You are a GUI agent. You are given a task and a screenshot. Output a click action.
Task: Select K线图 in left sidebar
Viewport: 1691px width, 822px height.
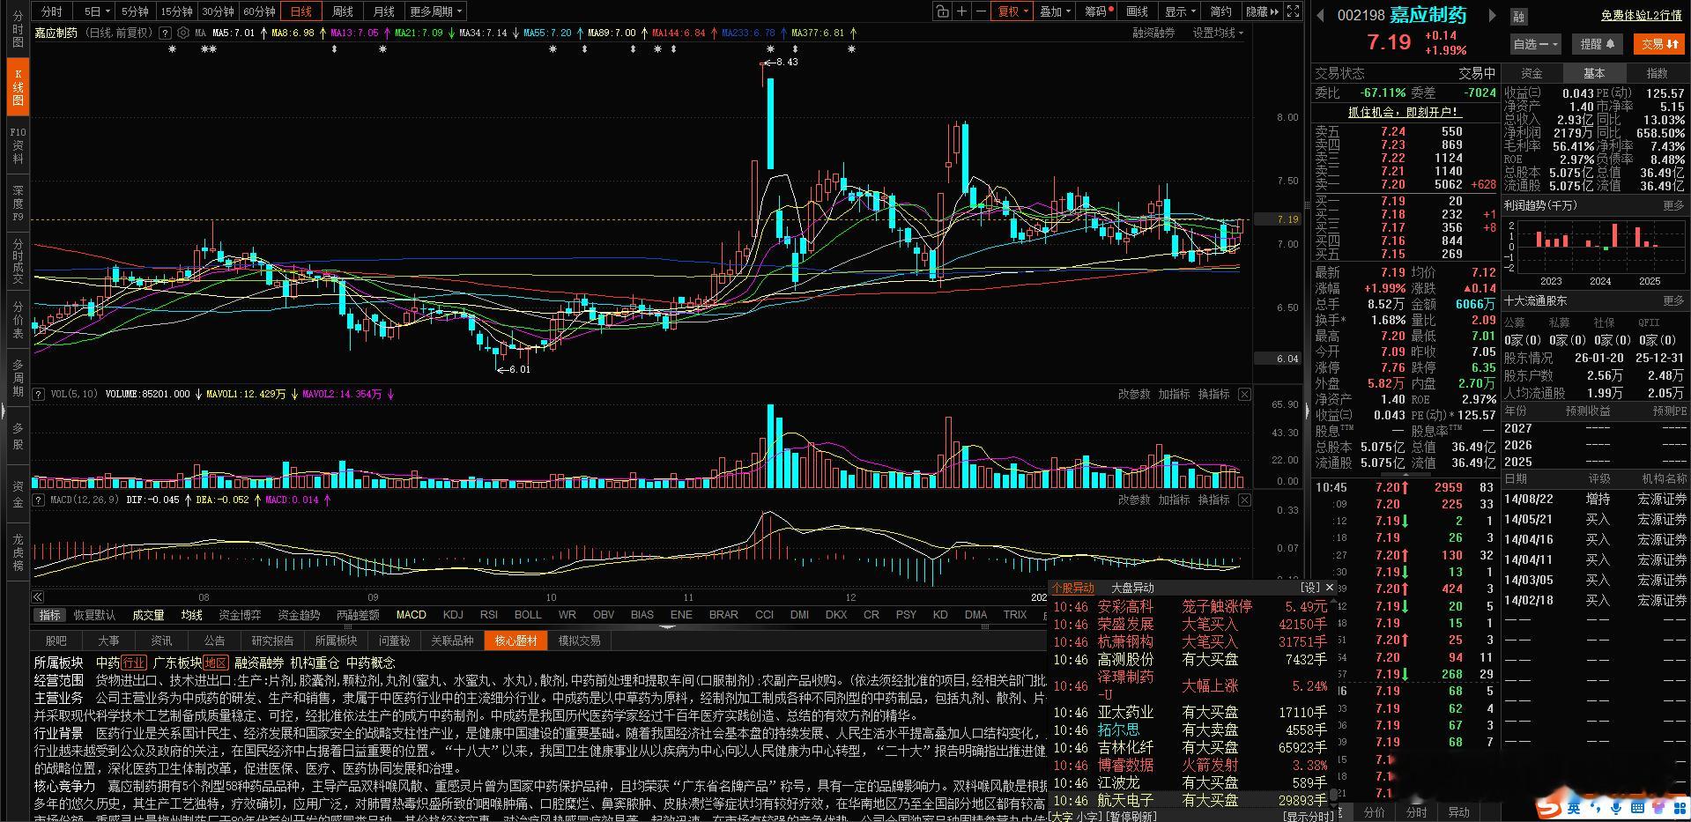(x=18, y=87)
